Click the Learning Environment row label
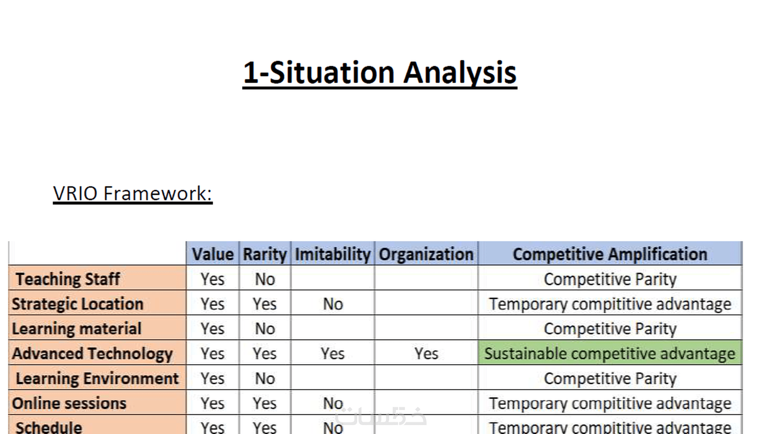The image size is (762, 434). tap(97, 379)
